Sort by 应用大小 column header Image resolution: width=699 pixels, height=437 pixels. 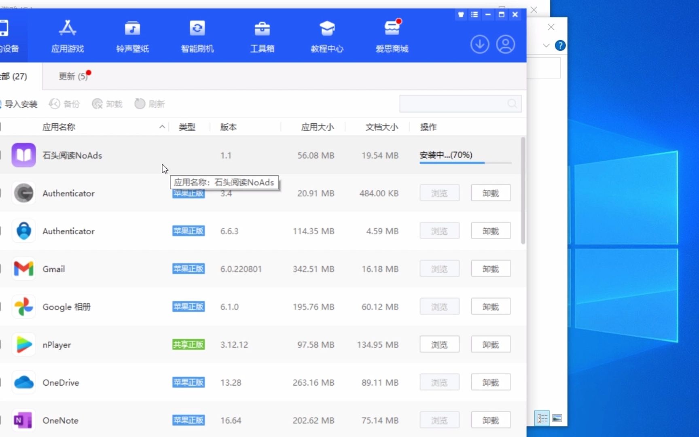317,127
